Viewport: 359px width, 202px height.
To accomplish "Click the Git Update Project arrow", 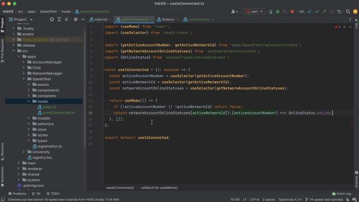I will coord(310,11).
